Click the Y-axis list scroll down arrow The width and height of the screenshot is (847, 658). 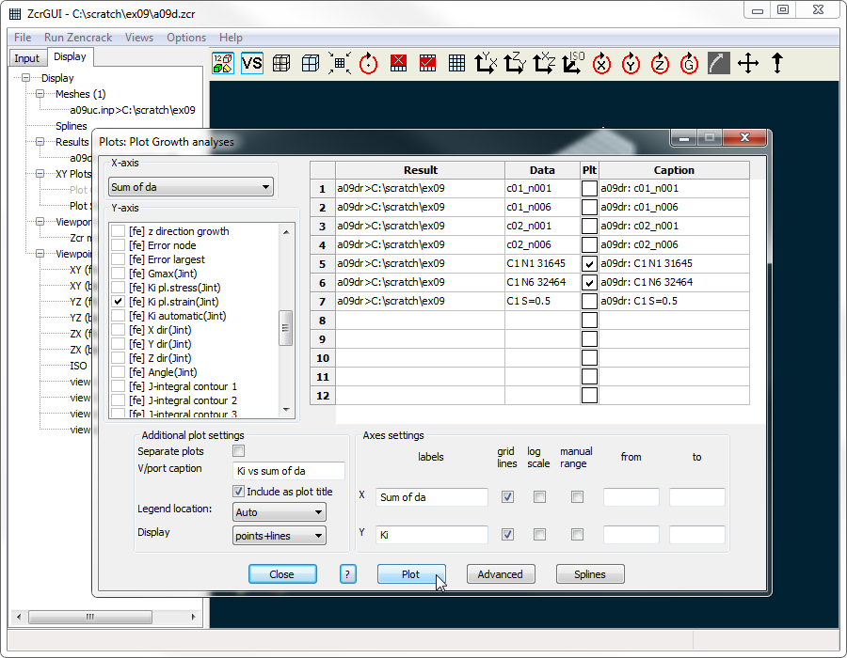pyautogui.click(x=286, y=410)
